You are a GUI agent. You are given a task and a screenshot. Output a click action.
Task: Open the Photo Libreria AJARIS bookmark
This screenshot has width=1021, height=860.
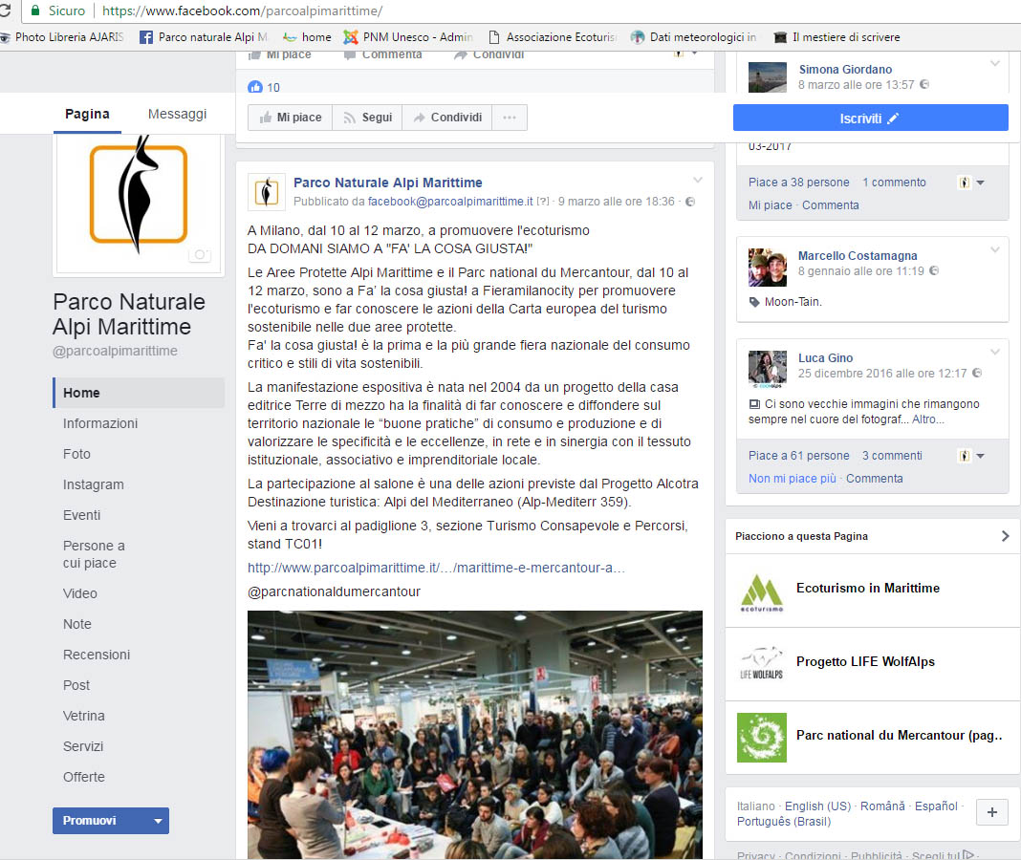62,37
